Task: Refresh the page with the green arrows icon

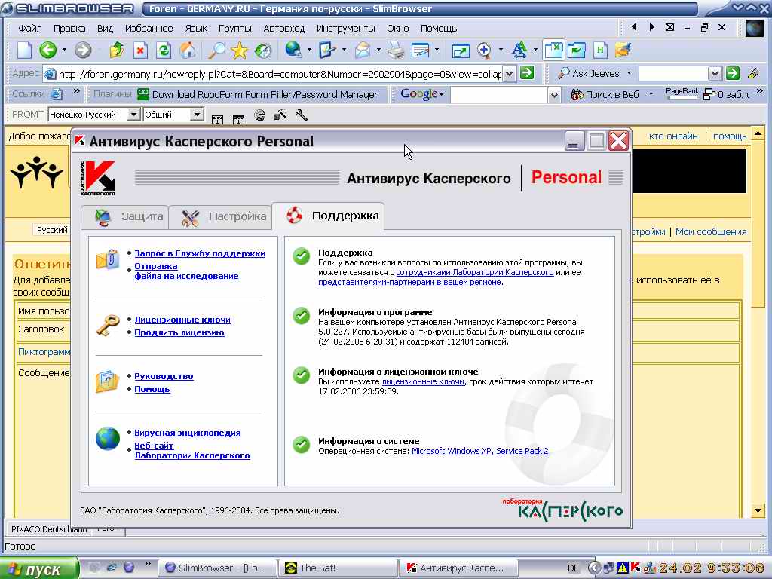Action: [x=164, y=51]
